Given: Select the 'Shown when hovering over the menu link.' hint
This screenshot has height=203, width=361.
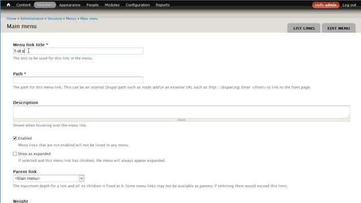Looking at the screenshot, I should 50,125.
